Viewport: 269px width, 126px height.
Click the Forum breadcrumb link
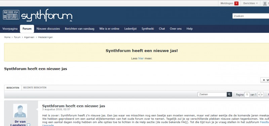pyautogui.click(x=17, y=37)
